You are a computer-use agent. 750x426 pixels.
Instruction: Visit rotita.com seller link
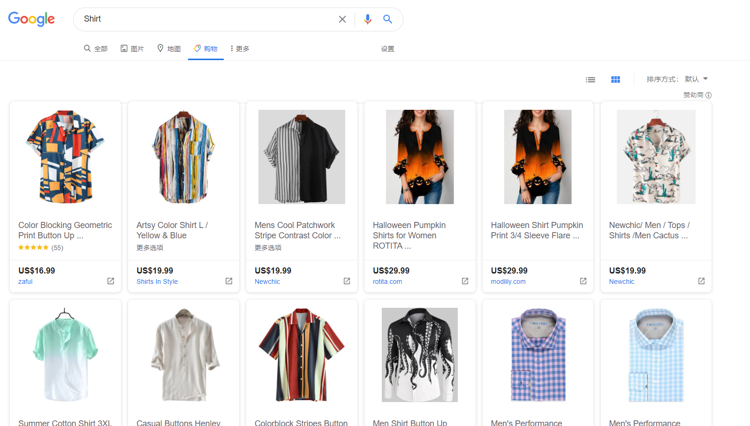tap(387, 281)
